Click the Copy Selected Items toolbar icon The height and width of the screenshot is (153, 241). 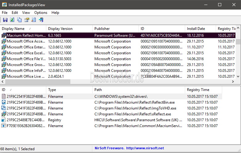19,20
